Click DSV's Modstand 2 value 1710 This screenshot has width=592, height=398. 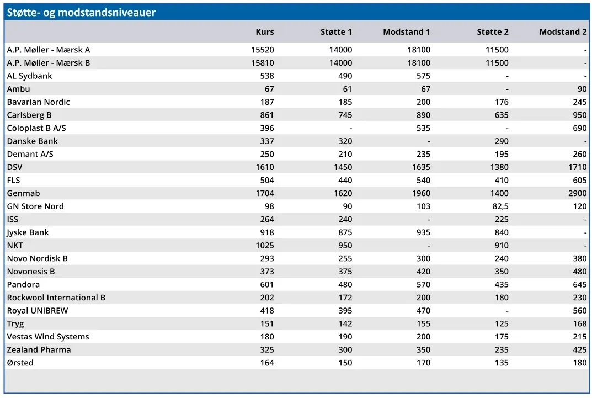(577, 167)
